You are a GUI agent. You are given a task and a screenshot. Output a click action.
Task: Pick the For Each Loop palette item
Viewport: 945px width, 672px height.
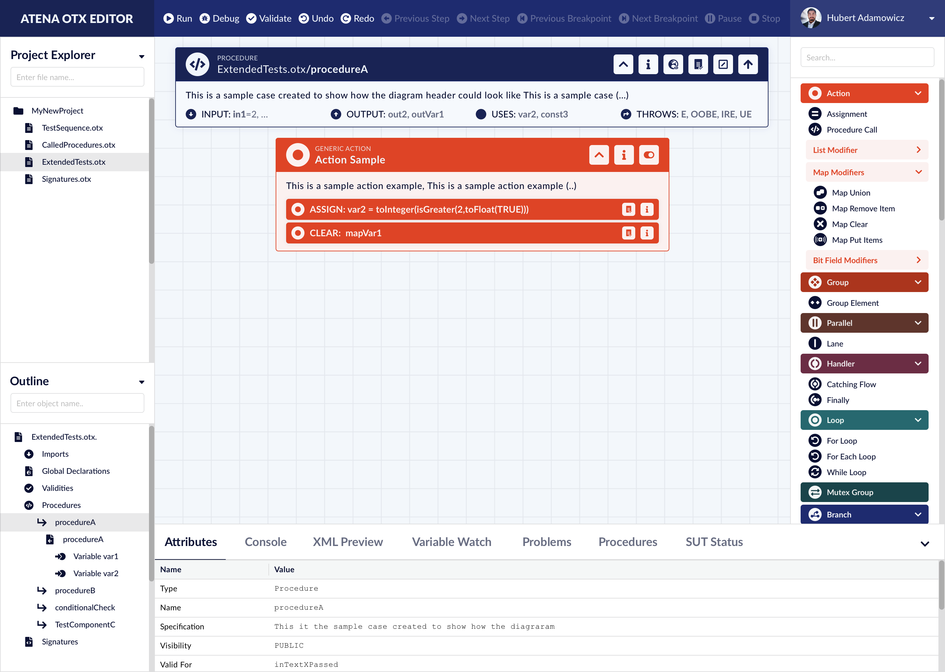pyautogui.click(x=842, y=456)
